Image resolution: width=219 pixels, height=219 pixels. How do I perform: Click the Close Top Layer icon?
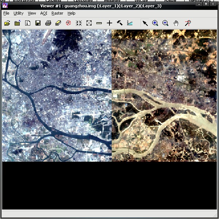coord(18,23)
